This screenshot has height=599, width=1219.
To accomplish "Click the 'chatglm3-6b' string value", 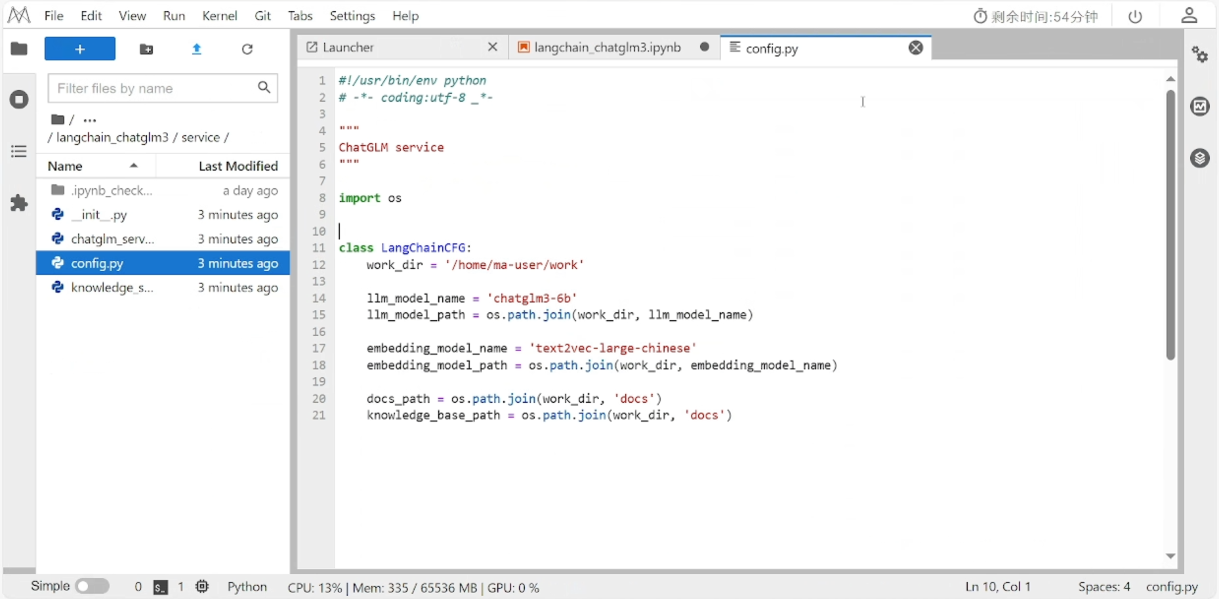I will pos(532,299).
